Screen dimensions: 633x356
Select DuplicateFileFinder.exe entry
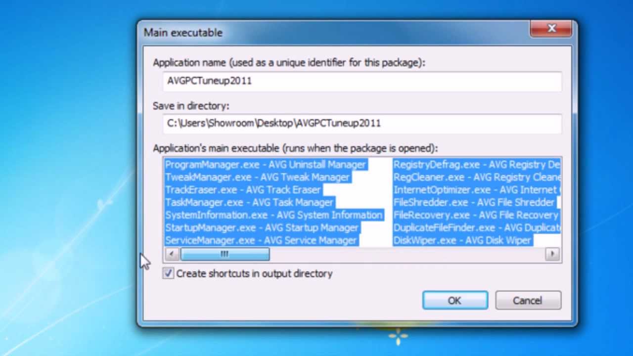point(477,227)
